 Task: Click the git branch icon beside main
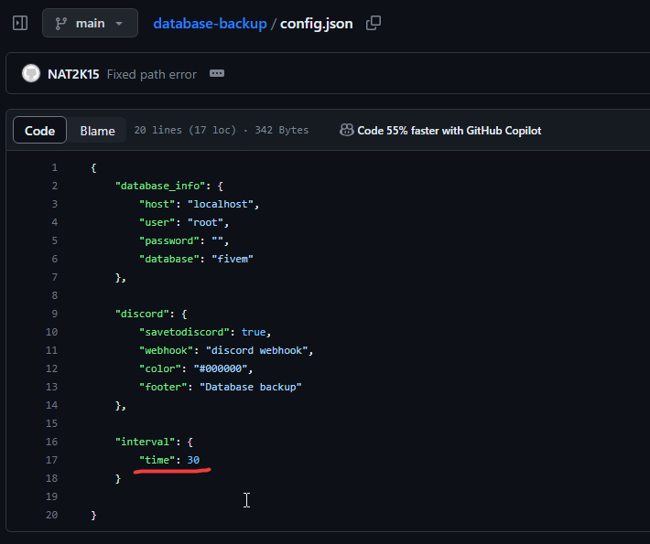(61, 24)
